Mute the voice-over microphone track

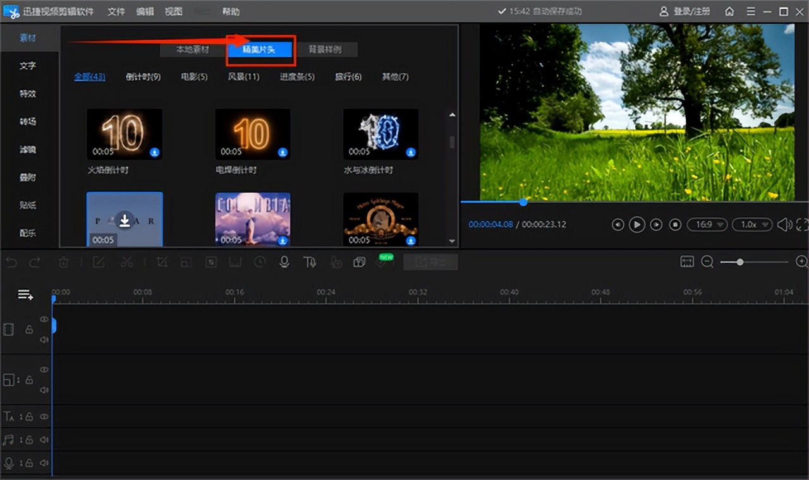tap(44, 463)
